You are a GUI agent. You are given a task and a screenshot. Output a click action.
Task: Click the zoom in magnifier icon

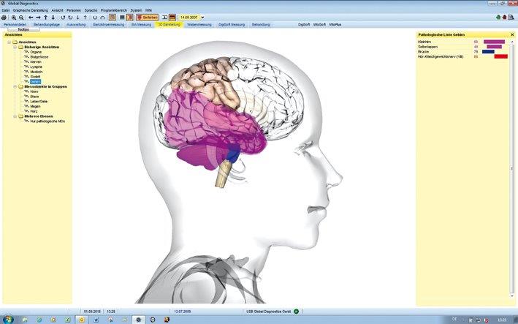(13, 17)
